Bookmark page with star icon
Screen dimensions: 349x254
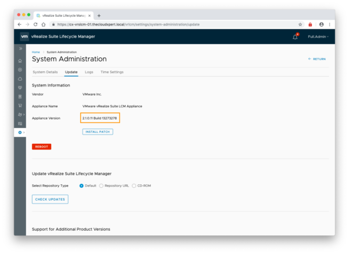300,24
